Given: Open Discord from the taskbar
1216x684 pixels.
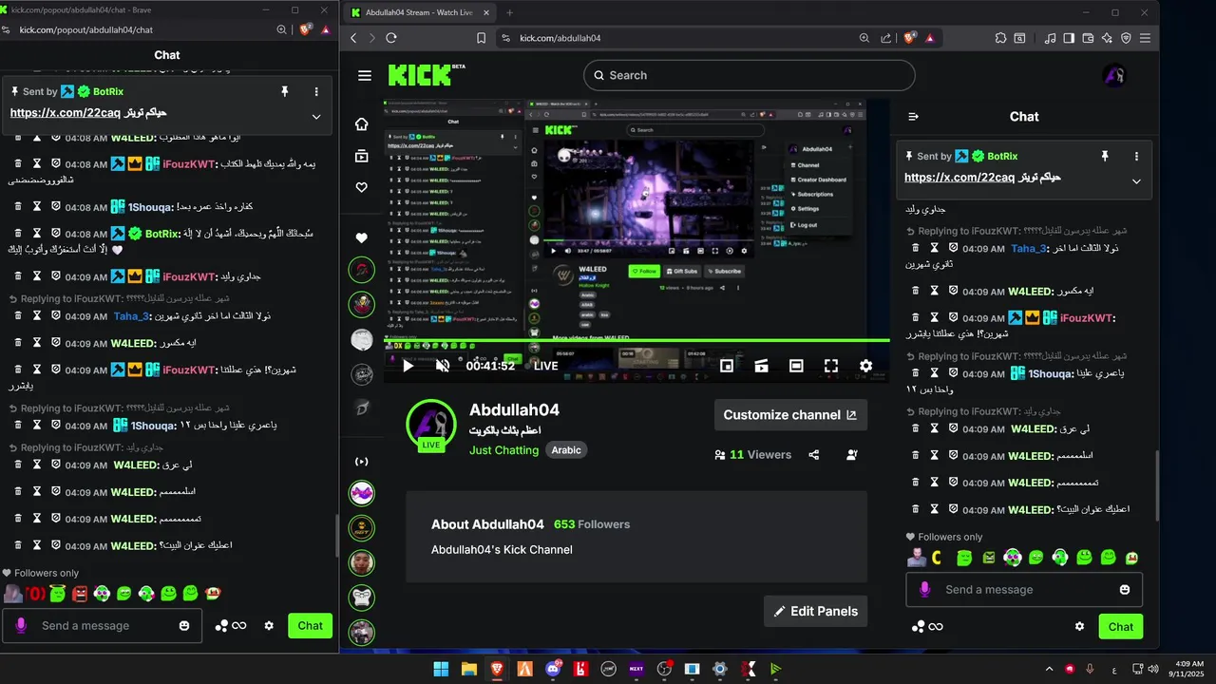Looking at the screenshot, I should coord(553,669).
